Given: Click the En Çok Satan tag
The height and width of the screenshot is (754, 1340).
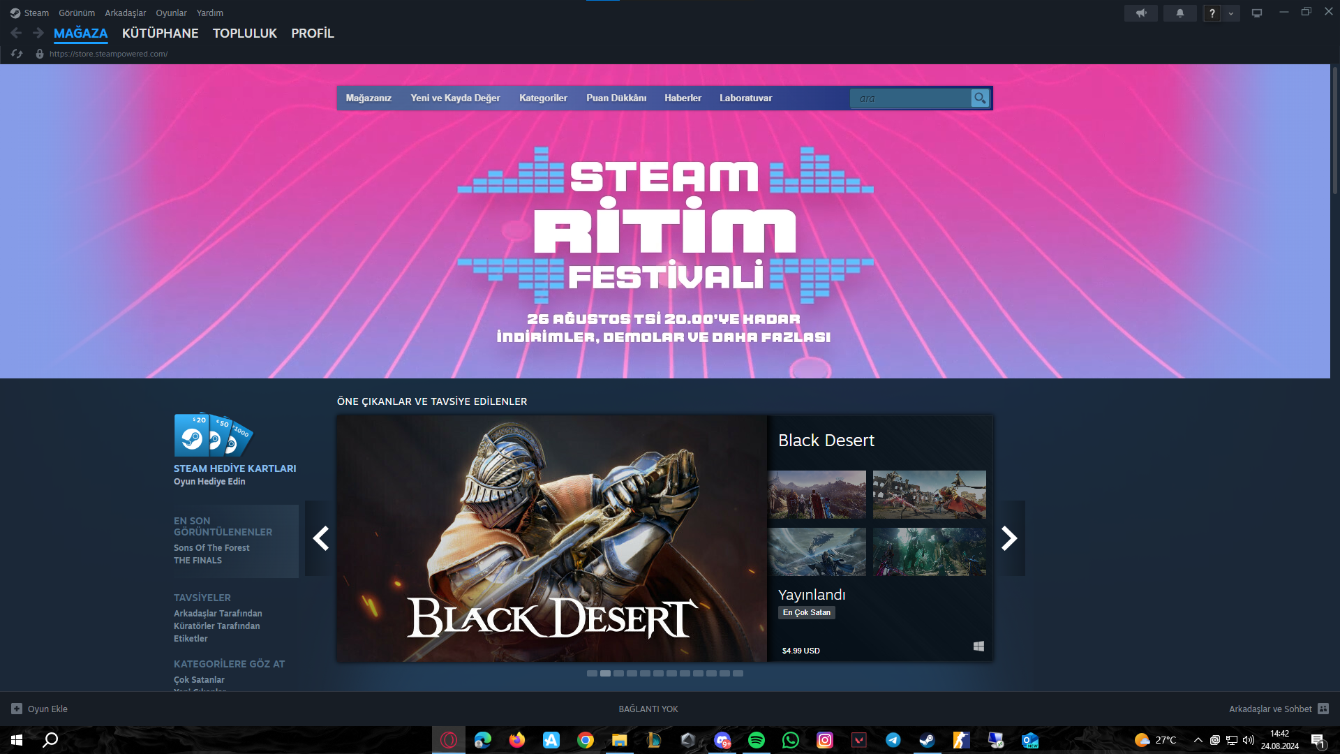Looking at the screenshot, I should (807, 612).
